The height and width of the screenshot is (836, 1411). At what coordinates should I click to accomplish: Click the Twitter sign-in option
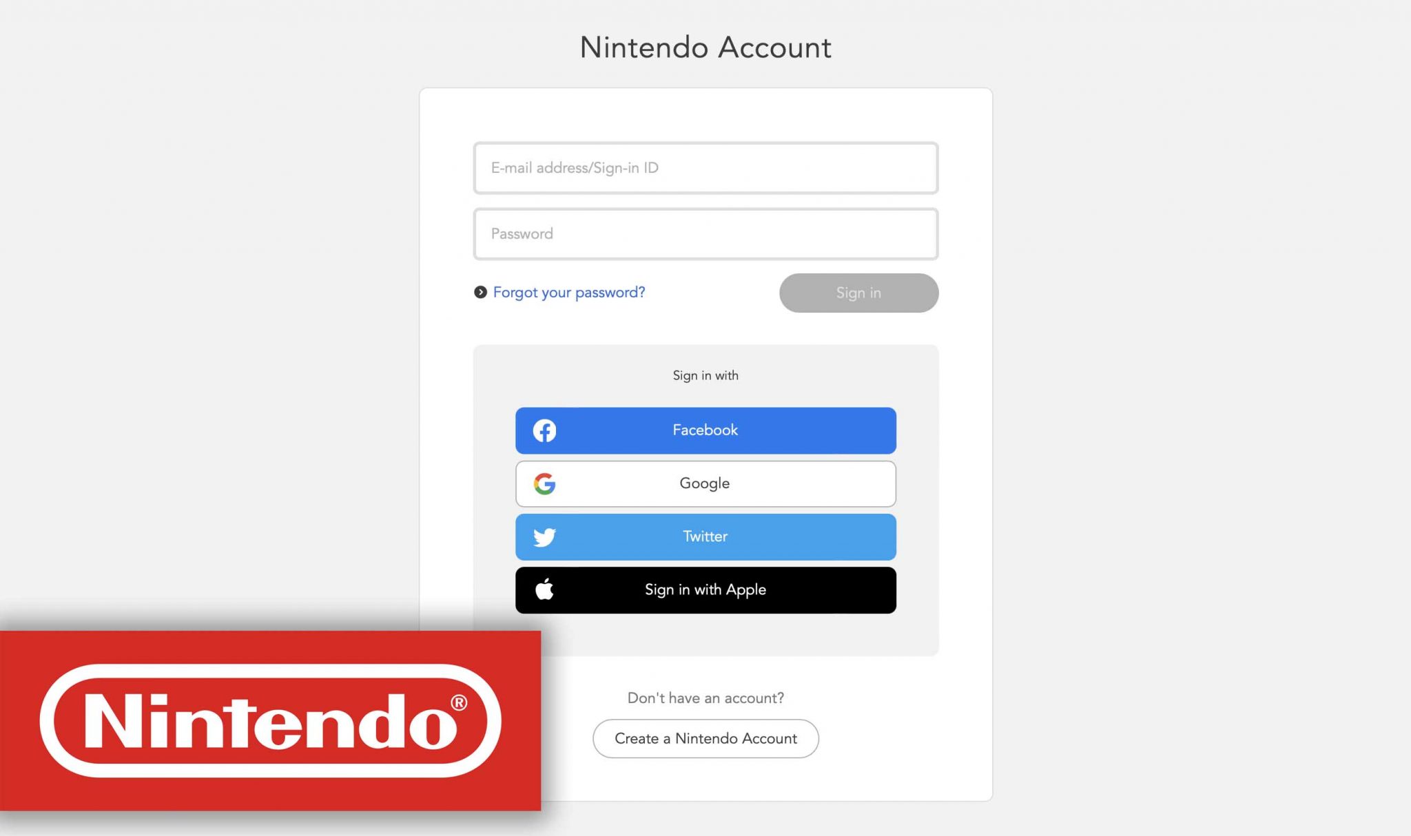coord(705,536)
